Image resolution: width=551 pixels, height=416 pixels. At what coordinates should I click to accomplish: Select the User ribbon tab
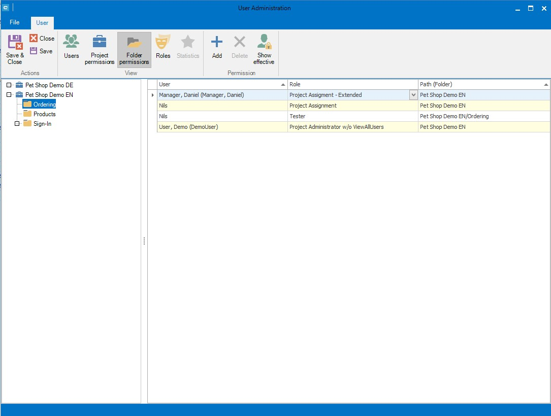[42, 23]
